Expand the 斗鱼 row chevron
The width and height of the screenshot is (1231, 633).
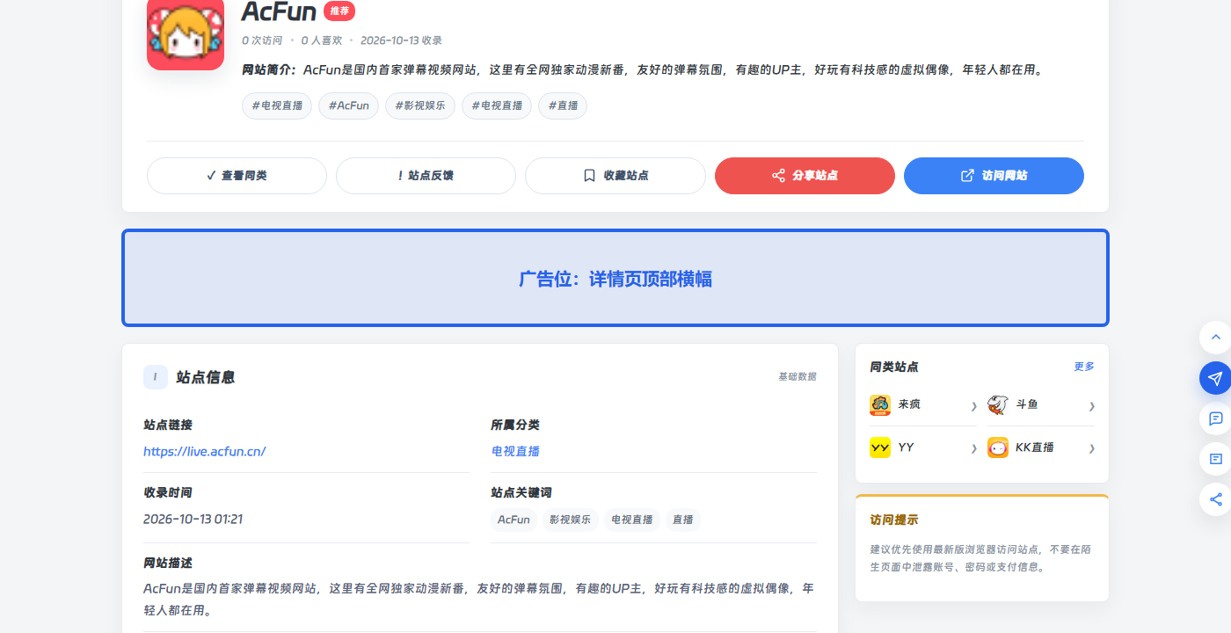pyautogui.click(x=1091, y=405)
